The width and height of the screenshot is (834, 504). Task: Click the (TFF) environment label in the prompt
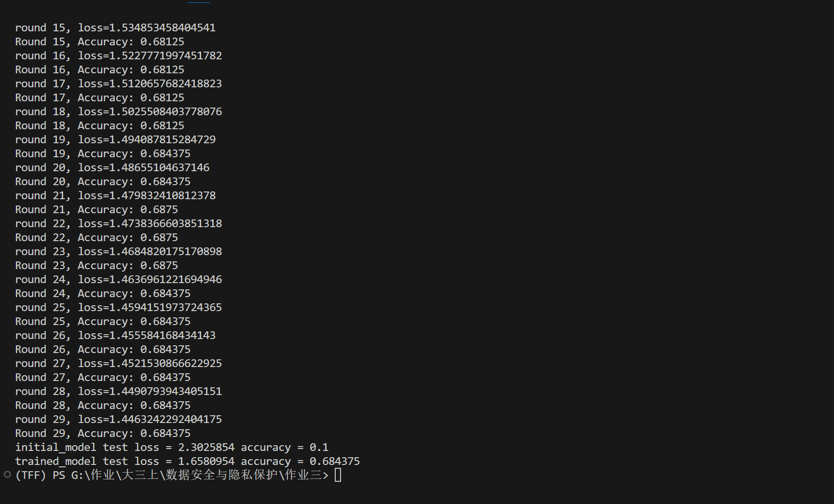(x=30, y=475)
